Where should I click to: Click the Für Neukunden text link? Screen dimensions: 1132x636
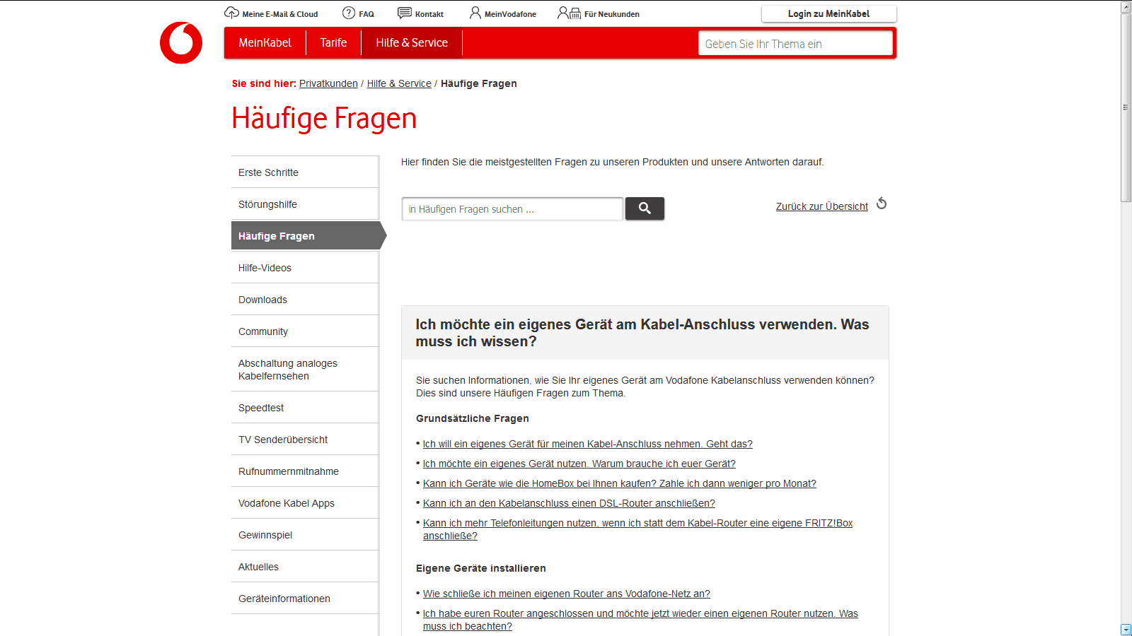point(612,14)
